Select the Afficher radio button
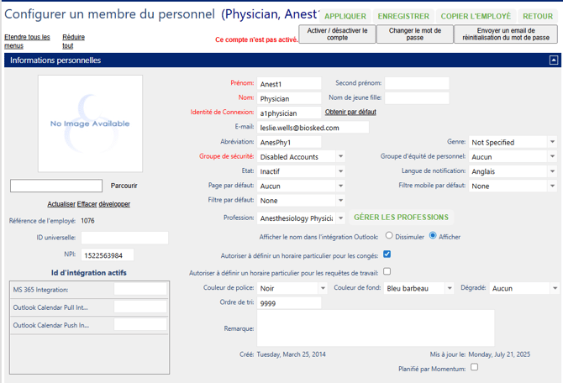Viewport: 563px width, 383px height. point(433,236)
